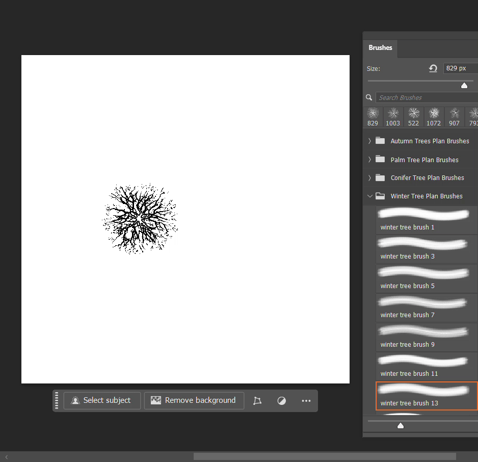Viewport: 478px width, 462px height.
Task: Collapse the Winter Tree Plan Brushes folder
Action: 370,196
